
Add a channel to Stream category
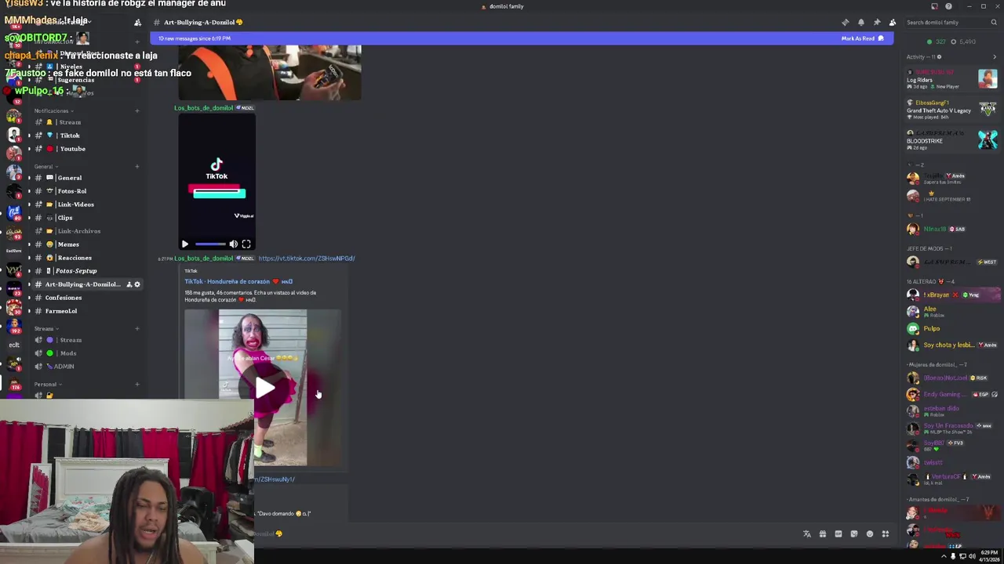(137, 329)
